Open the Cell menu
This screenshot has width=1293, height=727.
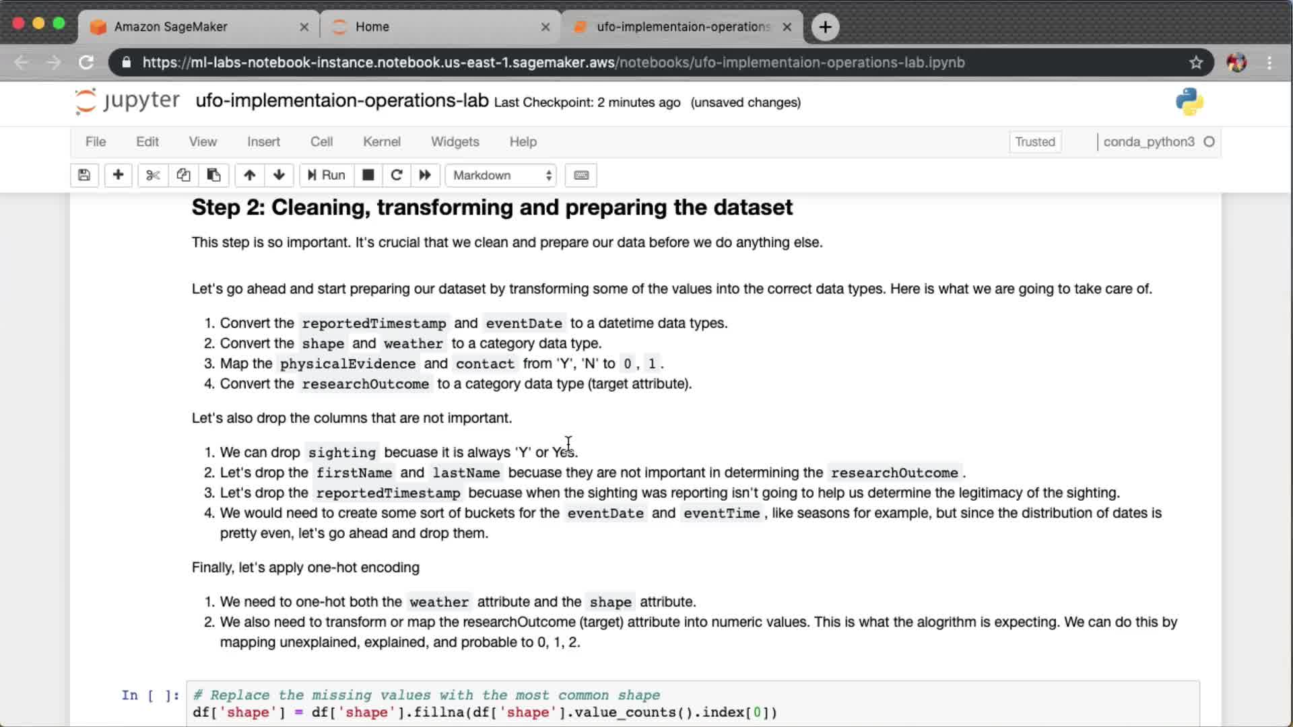(321, 141)
